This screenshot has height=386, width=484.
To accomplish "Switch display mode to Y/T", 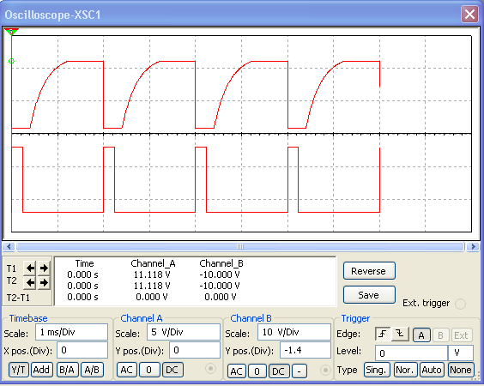I will tap(19, 370).
